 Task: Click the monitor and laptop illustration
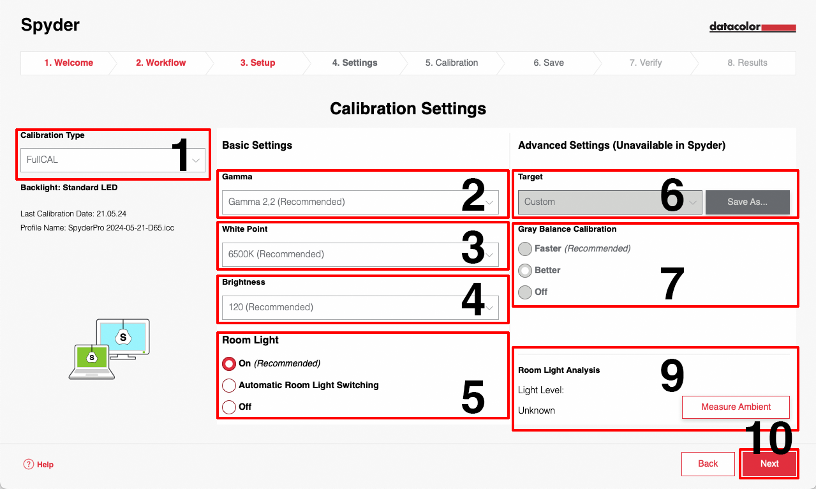coord(109,349)
